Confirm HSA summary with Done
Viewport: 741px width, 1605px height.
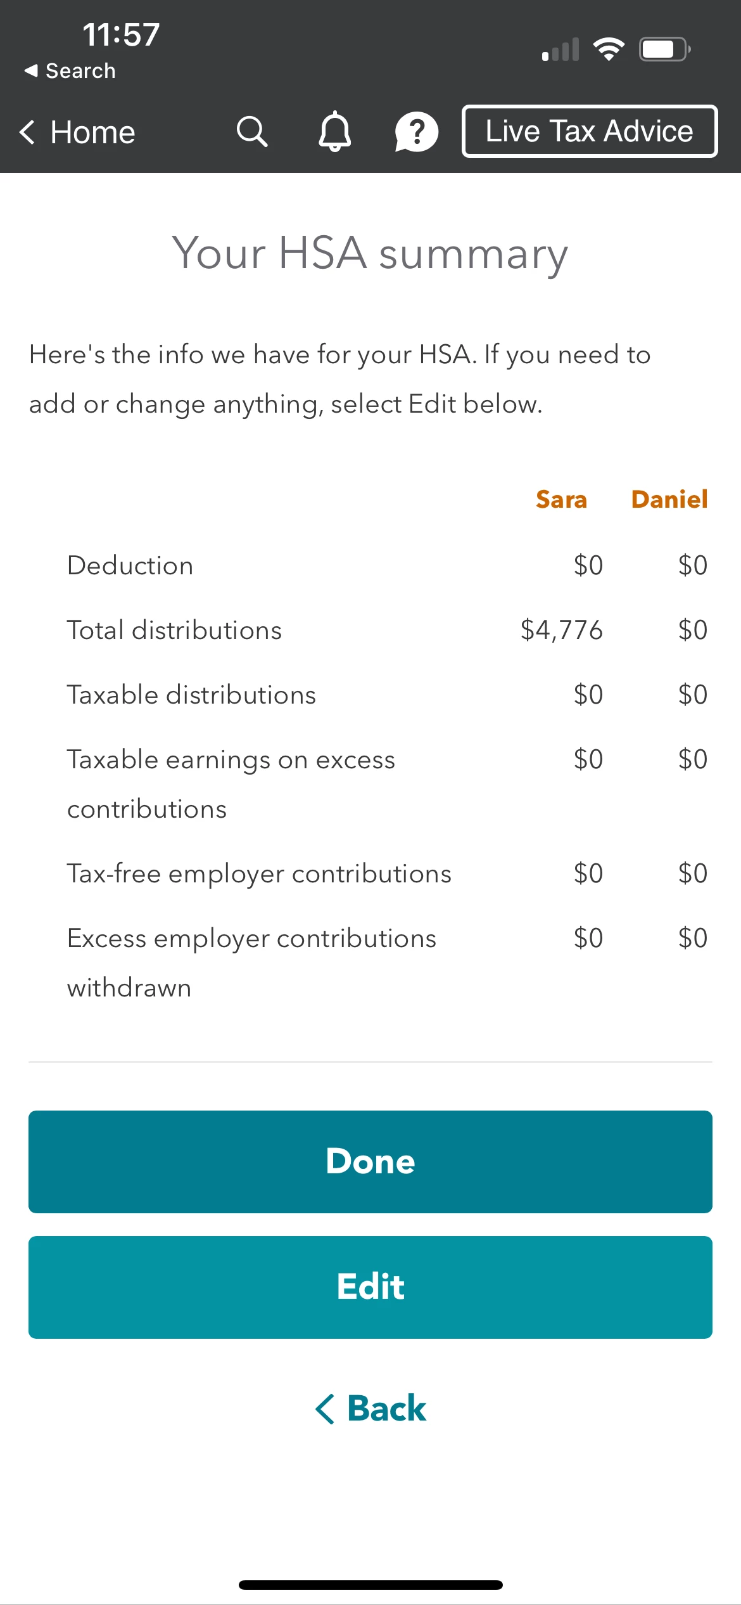click(x=370, y=1161)
